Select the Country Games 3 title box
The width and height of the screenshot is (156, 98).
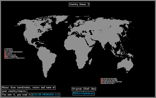79,4
